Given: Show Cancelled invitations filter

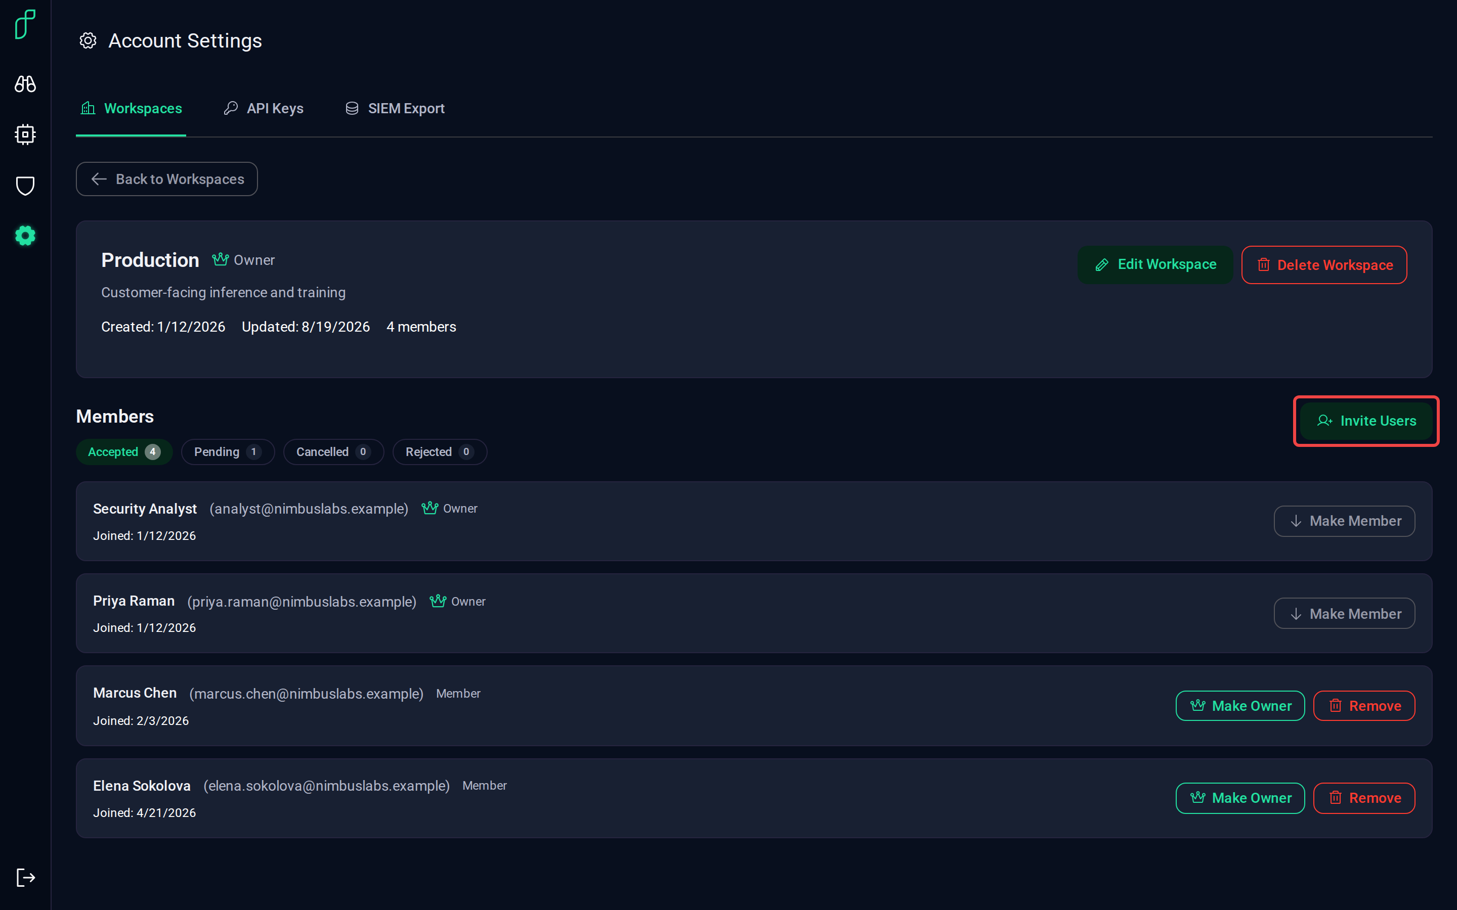Looking at the screenshot, I should 333,452.
